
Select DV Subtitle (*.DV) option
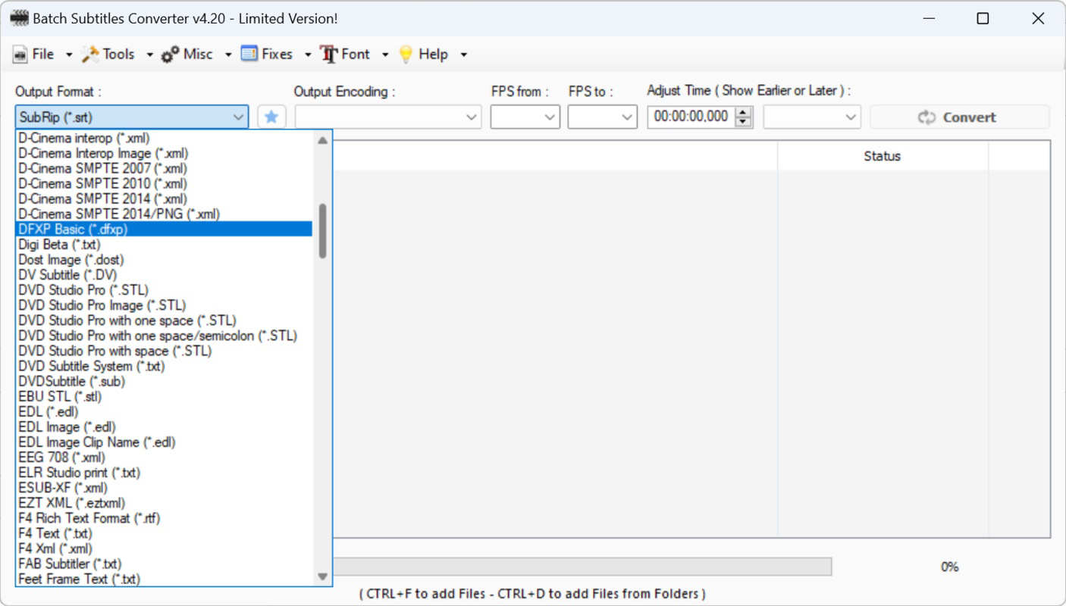[164, 275]
